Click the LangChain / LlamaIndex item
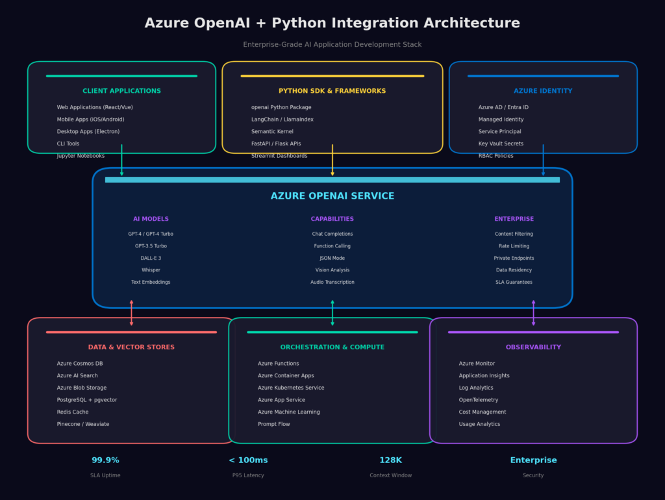This screenshot has height=500, width=665. click(282, 119)
